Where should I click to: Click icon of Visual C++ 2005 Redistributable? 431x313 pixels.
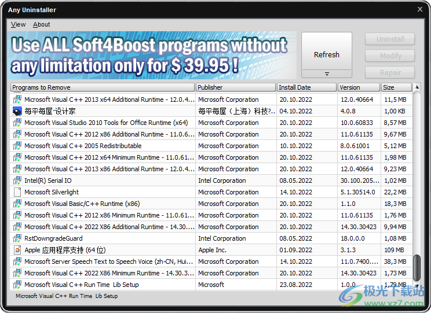pyautogui.click(x=17, y=146)
